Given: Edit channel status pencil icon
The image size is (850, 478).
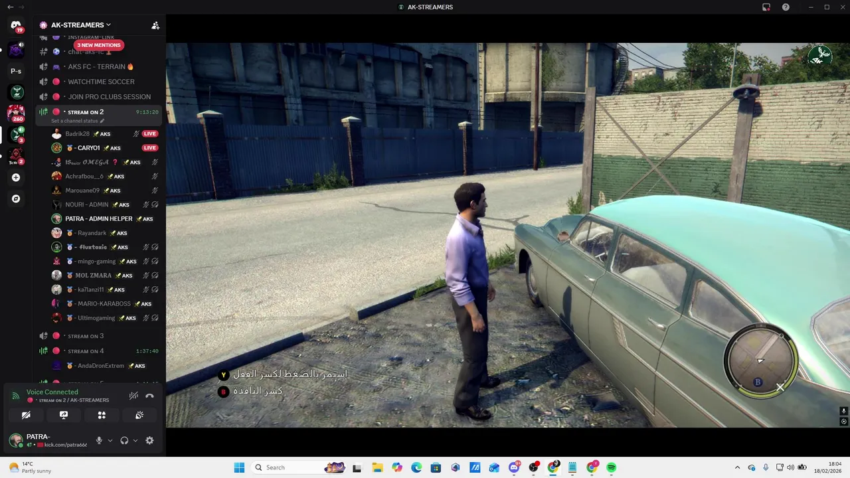Looking at the screenshot, I should click(102, 121).
